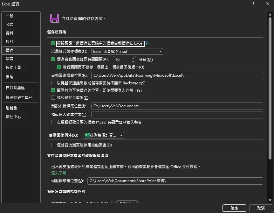
Task: Select the 一般 category
Action: (x=21, y=16)
